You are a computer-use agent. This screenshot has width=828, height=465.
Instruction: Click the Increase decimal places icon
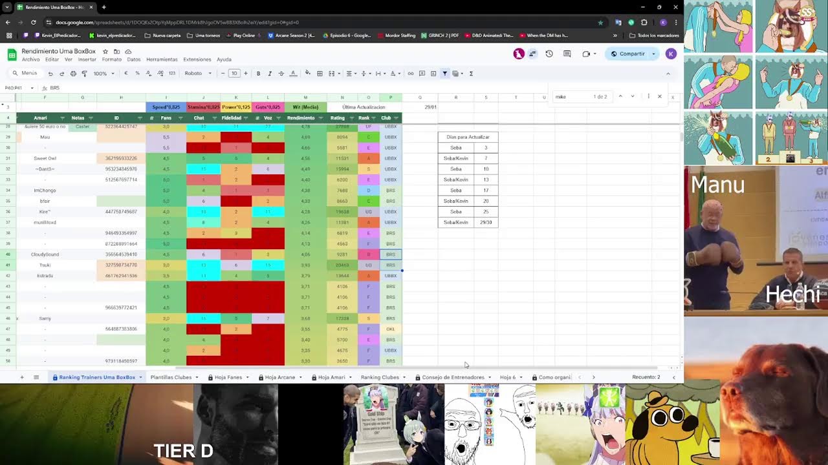[x=160, y=74]
